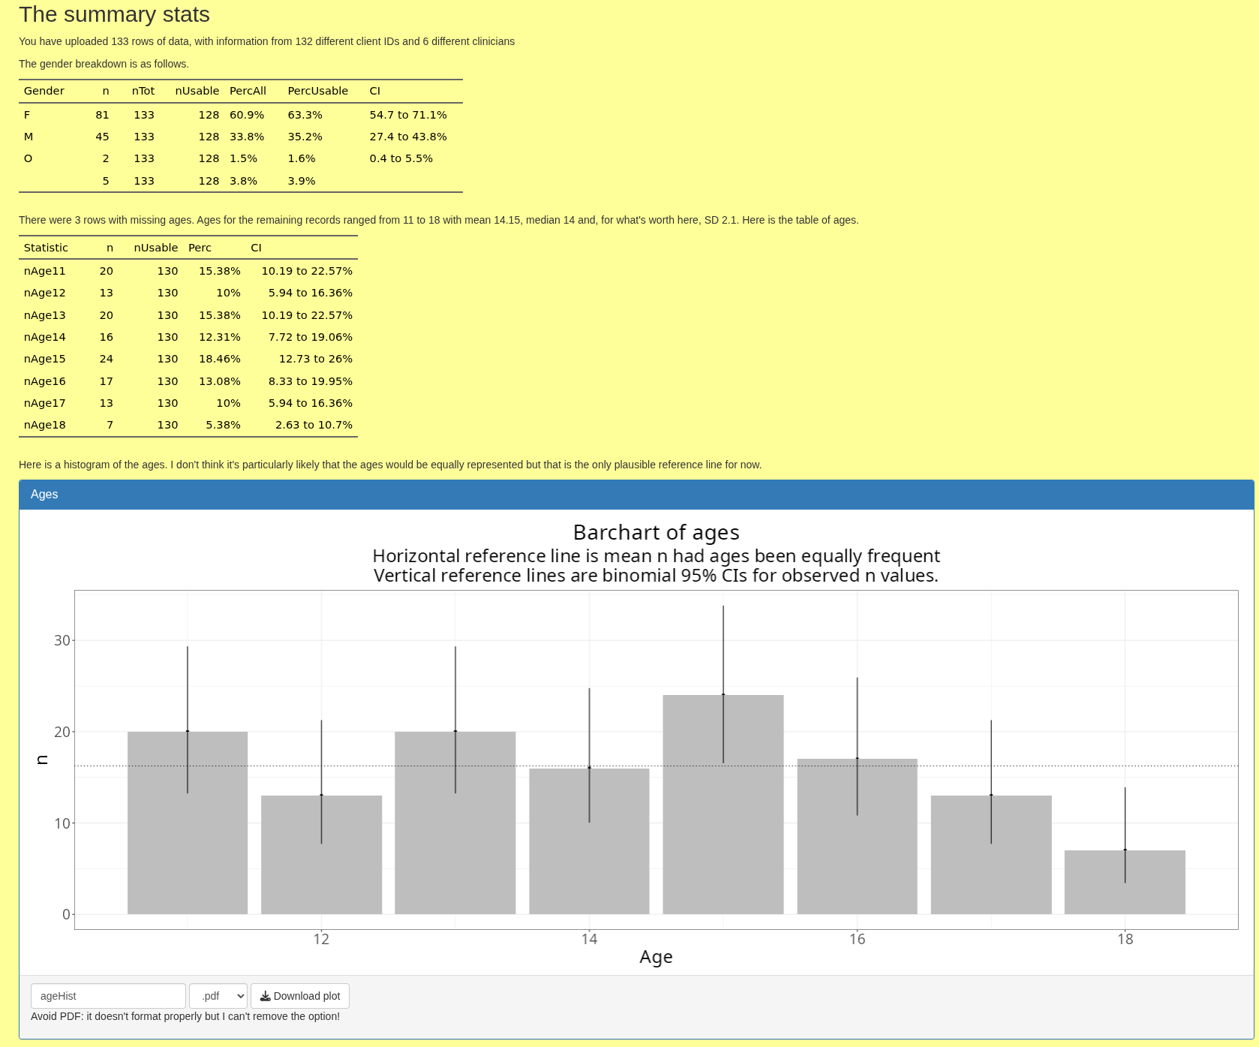Click the Barchart of ages title
The height and width of the screenshot is (1047, 1259).
tap(656, 532)
